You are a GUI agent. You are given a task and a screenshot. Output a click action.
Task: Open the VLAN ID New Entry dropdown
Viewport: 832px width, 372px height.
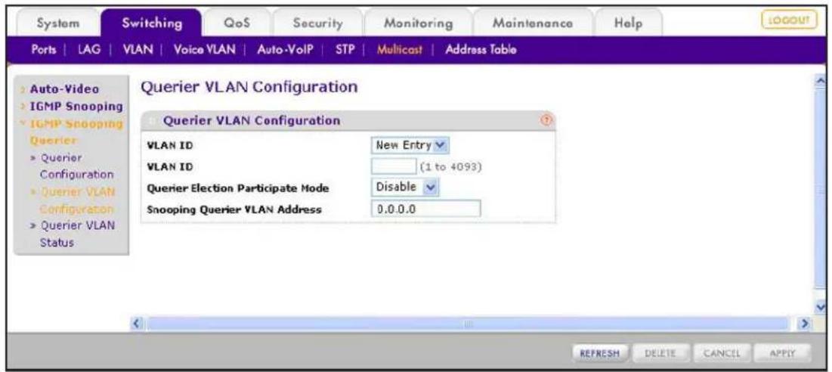pos(410,144)
